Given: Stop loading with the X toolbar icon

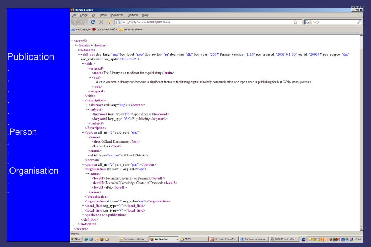Looking at the screenshot, I should coord(101,22).
